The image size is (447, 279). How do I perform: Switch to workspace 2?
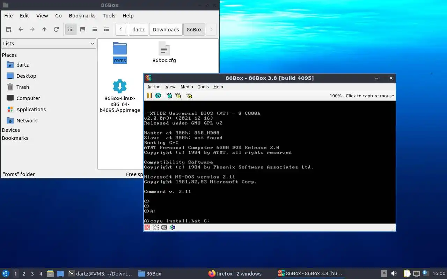[x=24, y=274]
